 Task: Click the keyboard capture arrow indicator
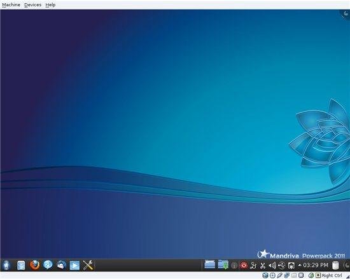coord(318,275)
